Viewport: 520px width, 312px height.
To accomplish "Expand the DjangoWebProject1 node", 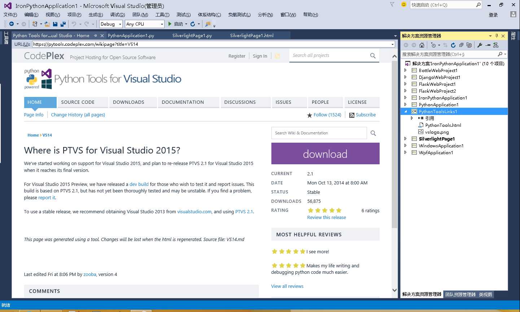I will pos(406,77).
